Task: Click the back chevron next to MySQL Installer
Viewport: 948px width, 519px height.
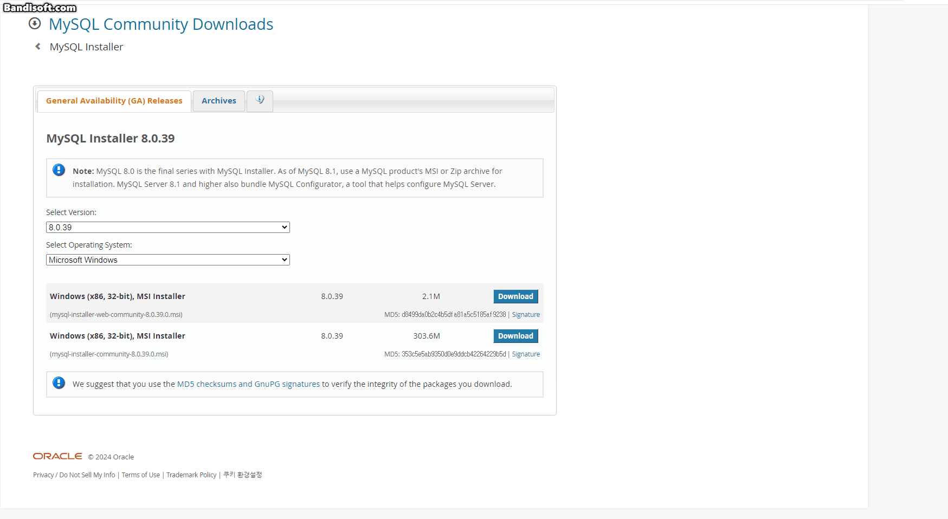Action: 38,47
